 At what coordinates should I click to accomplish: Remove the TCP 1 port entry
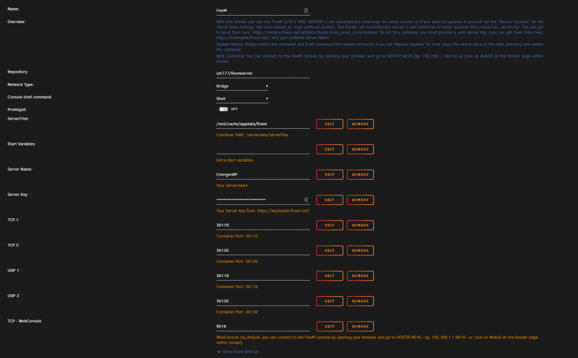(360, 225)
